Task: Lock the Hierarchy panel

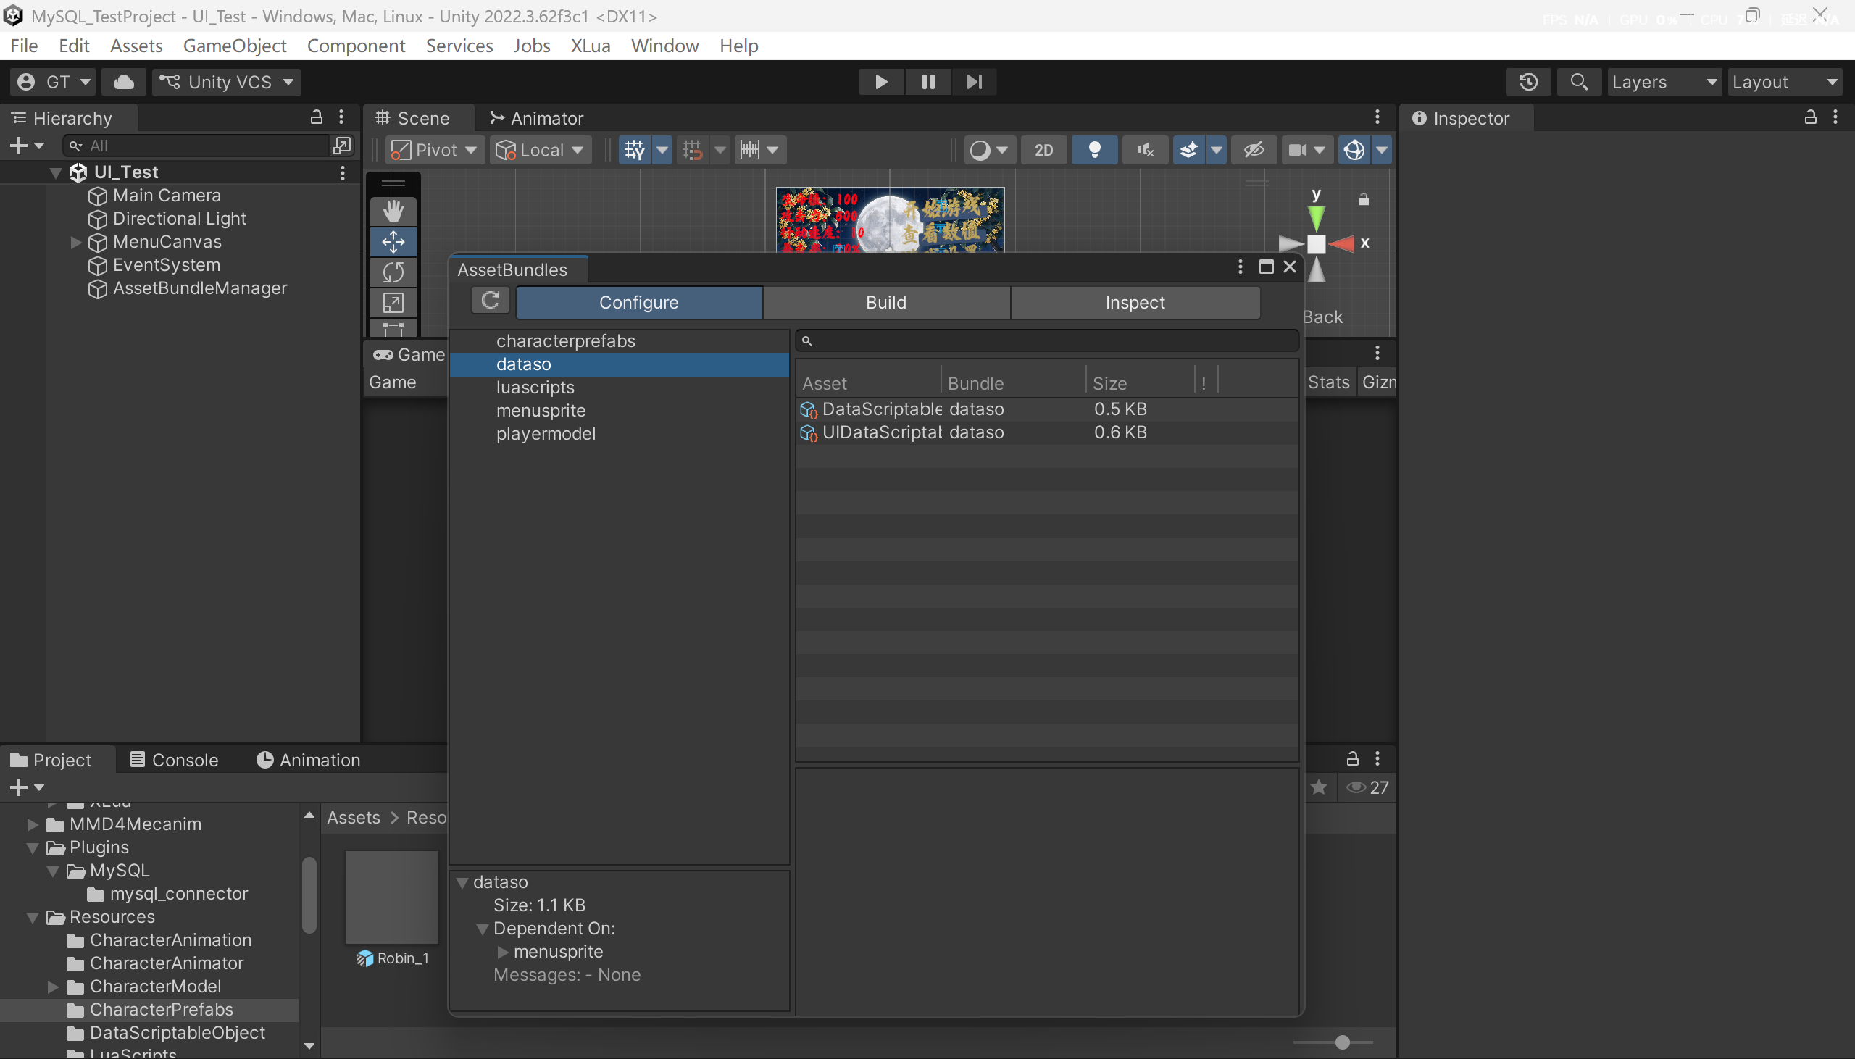Action: point(317,117)
